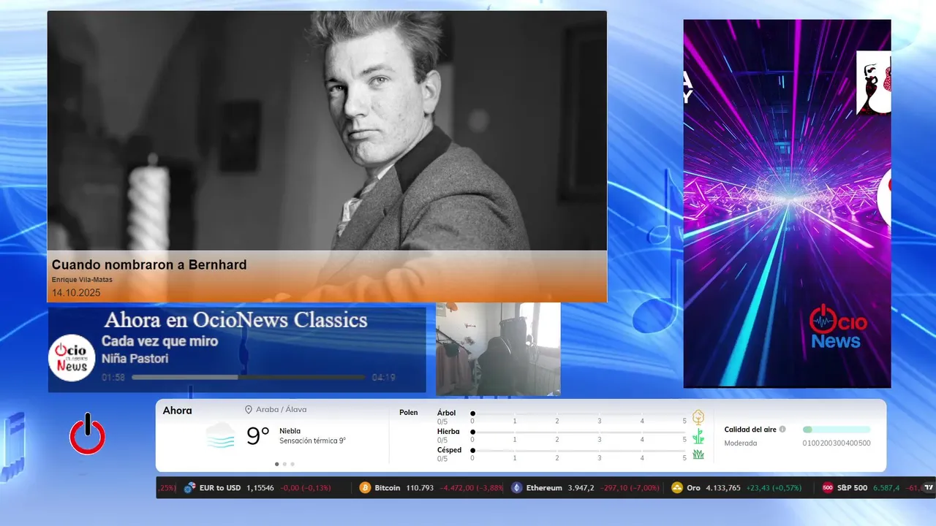The width and height of the screenshot is (936, 526).
Task: Click the OcioNews logo in the neon panel
Action: 838,327
